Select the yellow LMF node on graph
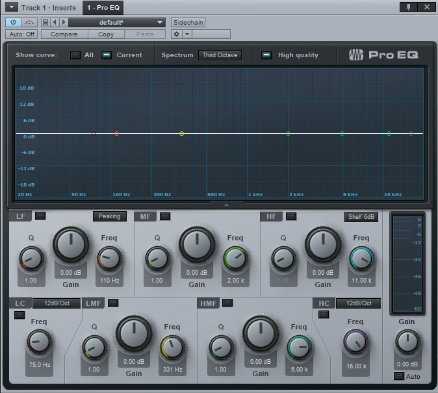This screenshot has height=393, width=438. [181, 134]
